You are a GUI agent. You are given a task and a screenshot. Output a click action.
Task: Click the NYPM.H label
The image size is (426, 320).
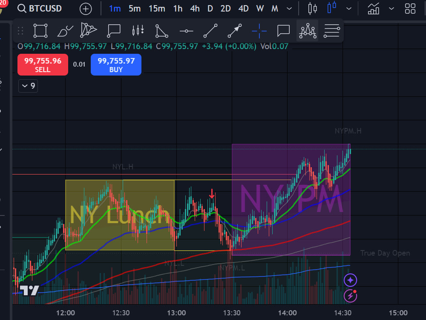(348, 131)
